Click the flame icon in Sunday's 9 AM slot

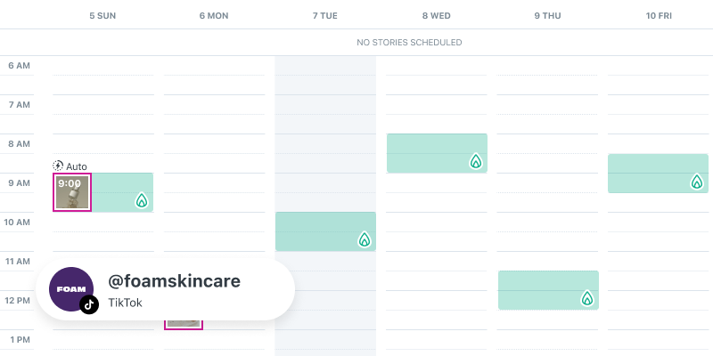[x=141, y=200]
